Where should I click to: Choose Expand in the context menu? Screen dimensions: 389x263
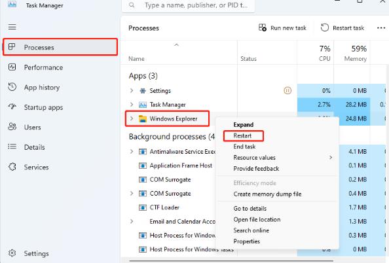(x=244, y=125)
